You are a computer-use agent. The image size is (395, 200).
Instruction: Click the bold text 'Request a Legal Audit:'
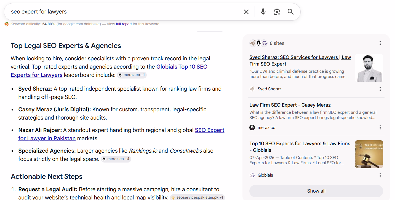(48, 189)
